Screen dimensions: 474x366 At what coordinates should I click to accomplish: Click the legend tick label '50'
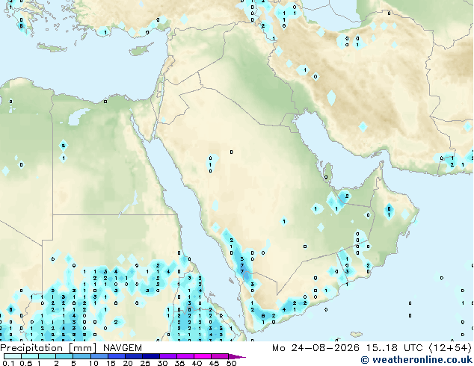pyautogui.click(x=231, y=363)
